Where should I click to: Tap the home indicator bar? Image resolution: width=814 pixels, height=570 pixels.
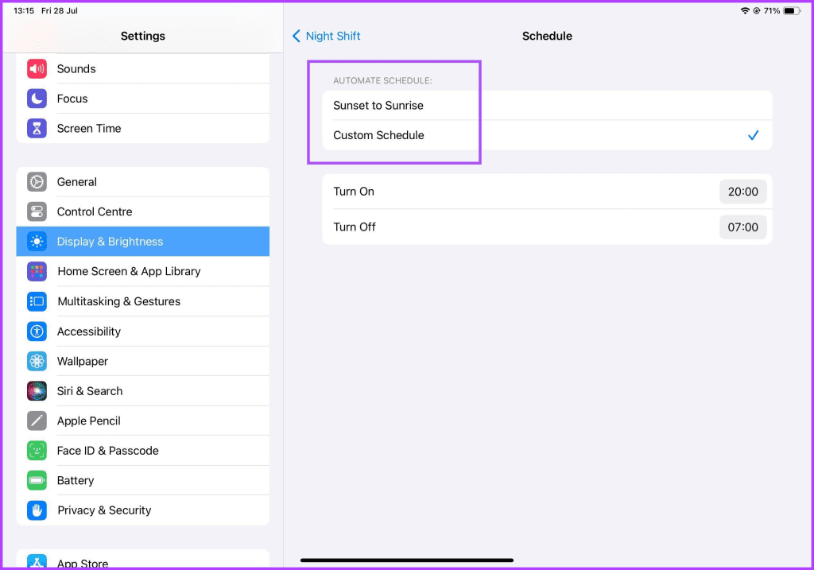(x=407, y=560)
